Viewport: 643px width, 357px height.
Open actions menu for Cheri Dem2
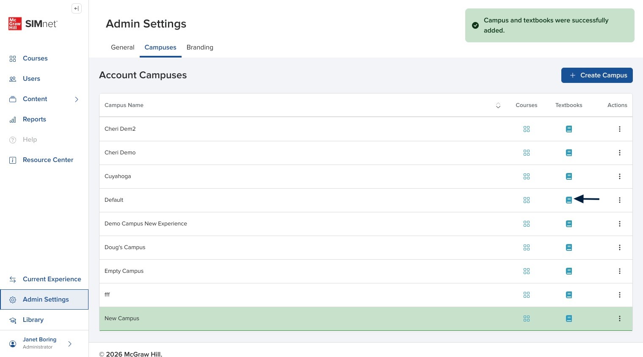(x=620, y=129)
